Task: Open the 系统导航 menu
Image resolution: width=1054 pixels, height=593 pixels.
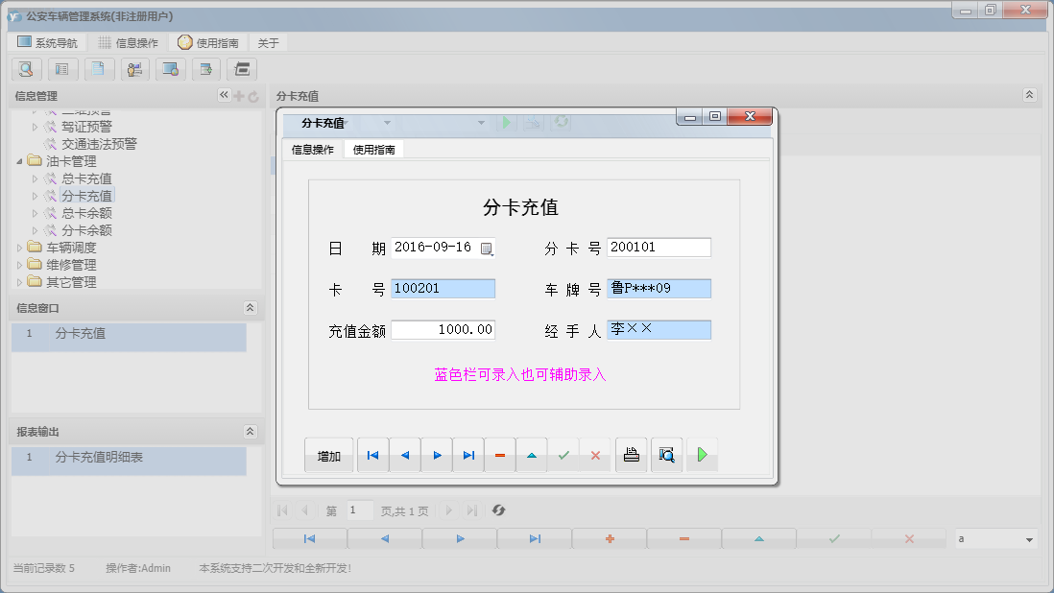Action: [x=50, y=42]
